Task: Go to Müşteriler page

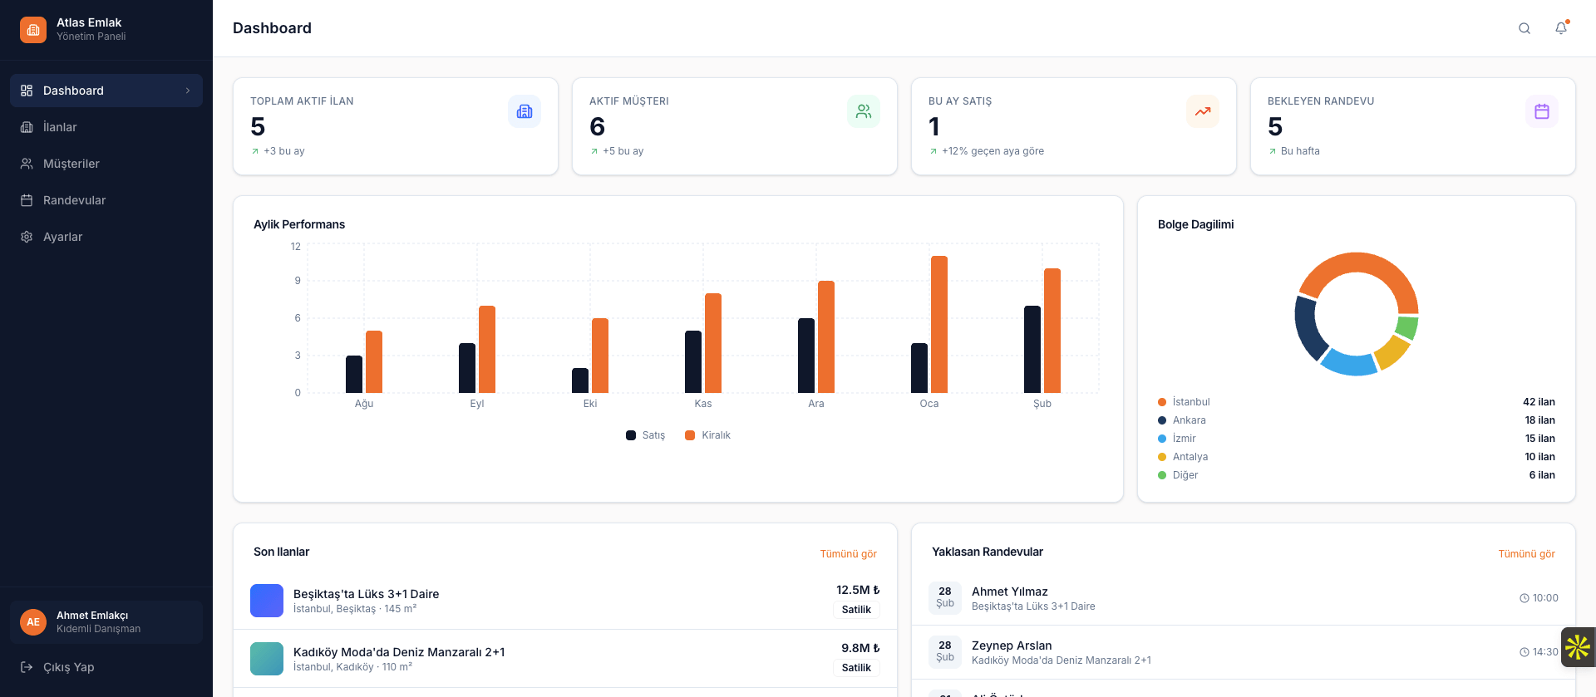Action: pos(106,164)
